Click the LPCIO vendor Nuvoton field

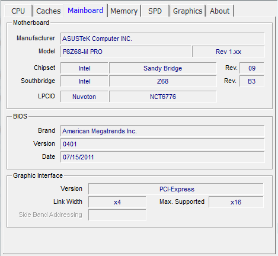[x=84, y=97]
